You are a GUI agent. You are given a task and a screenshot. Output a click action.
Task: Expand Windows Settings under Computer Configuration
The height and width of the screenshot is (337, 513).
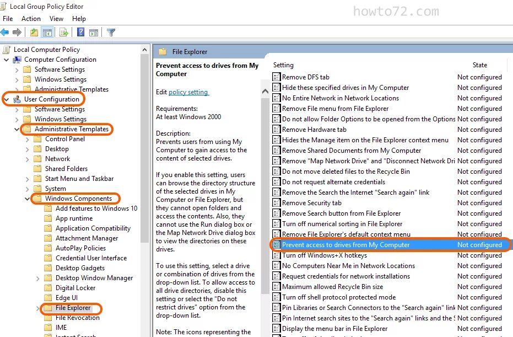tap(17, 79)
